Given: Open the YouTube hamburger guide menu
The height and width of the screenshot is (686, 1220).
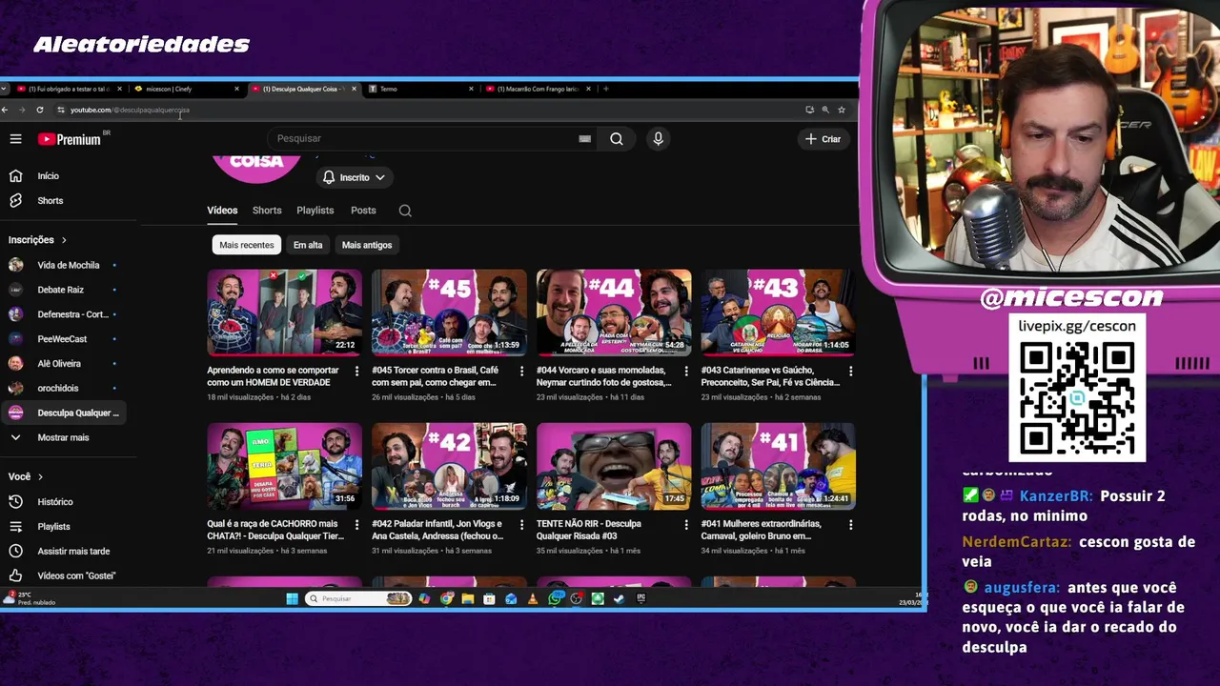Looking at the screenshot, I should (15, 139).
